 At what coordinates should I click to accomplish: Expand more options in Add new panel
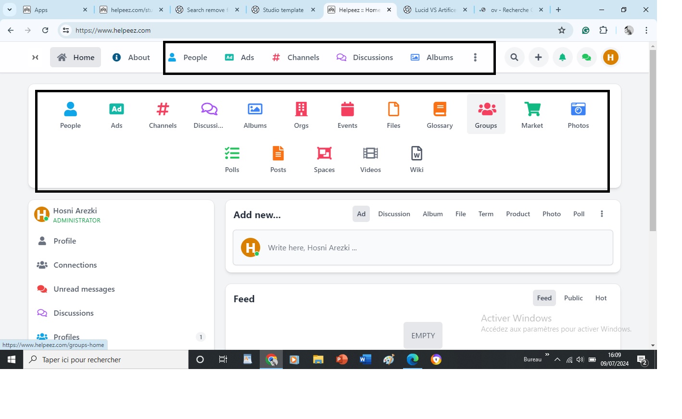[602, 214]
